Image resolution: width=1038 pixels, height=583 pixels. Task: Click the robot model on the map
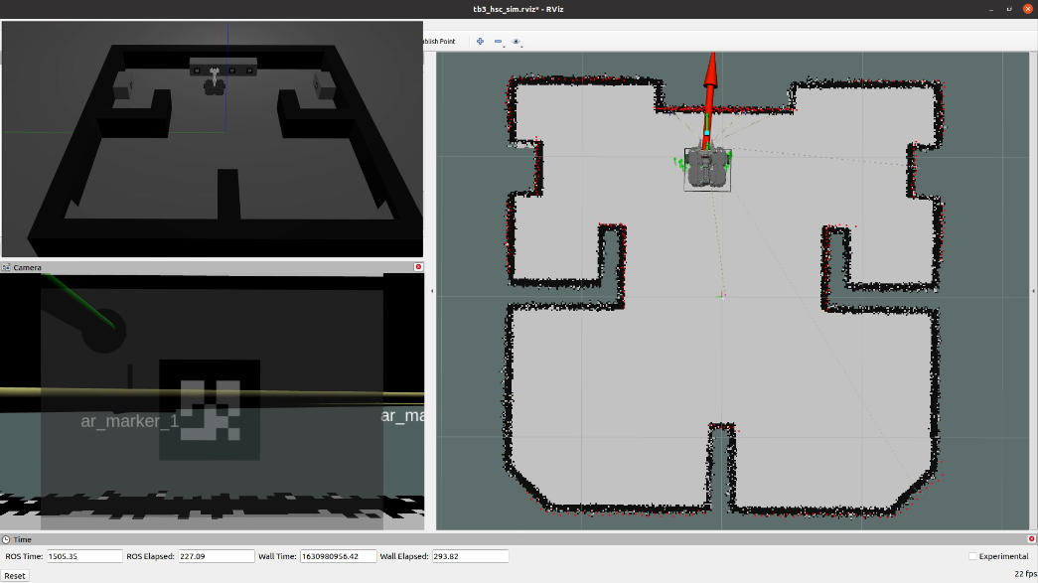tap(707, 169)
